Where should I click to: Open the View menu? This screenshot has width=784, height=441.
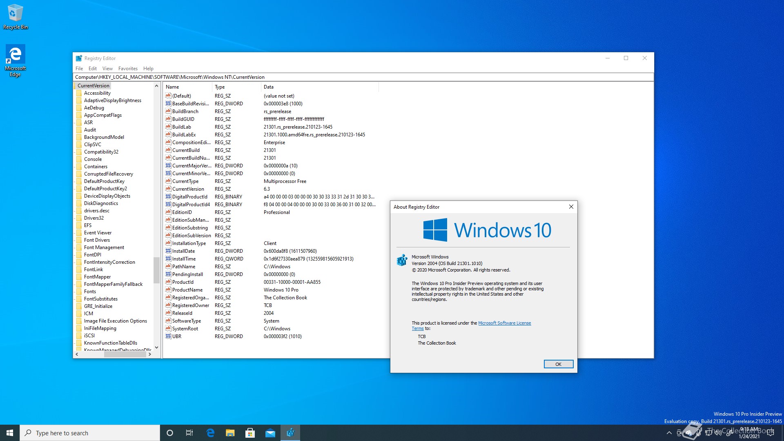(107, 69)
